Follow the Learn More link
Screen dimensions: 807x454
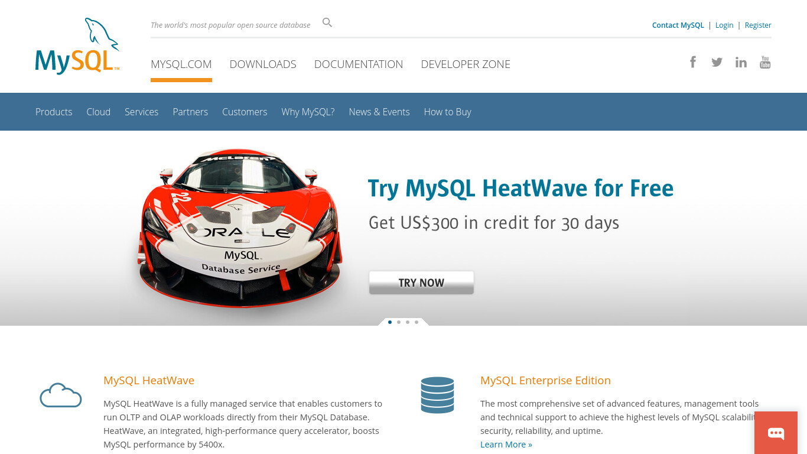[x=506, y=445]
